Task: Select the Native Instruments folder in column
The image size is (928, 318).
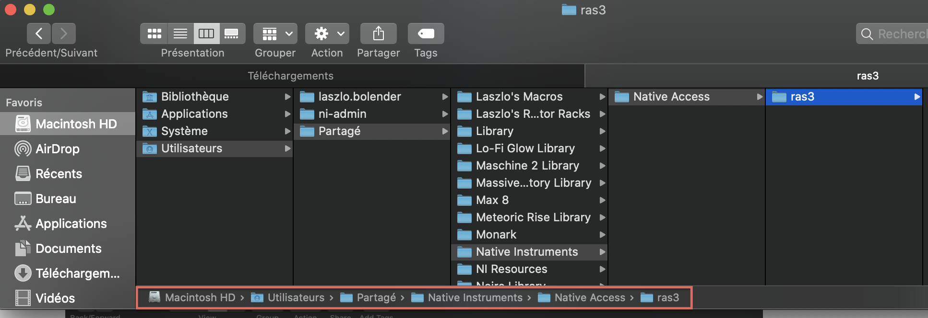Action: point(529,252)
